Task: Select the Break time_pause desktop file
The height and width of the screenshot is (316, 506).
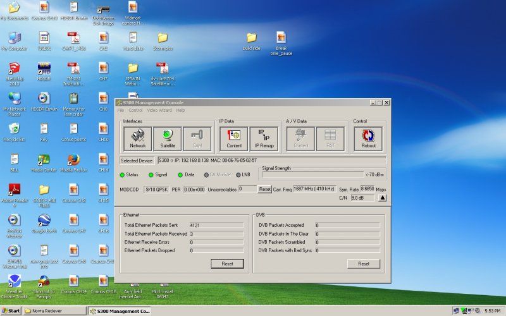Action: click(281, 44)
